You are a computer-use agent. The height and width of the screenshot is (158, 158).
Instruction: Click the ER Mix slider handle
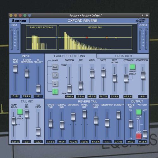27,114
